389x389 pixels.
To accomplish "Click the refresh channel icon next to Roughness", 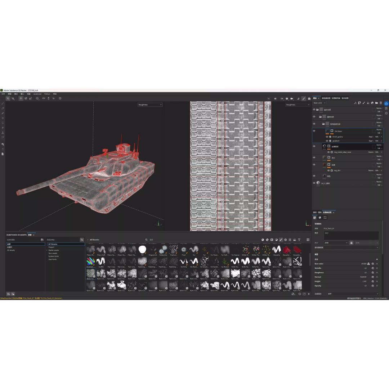I will point(373,273).
